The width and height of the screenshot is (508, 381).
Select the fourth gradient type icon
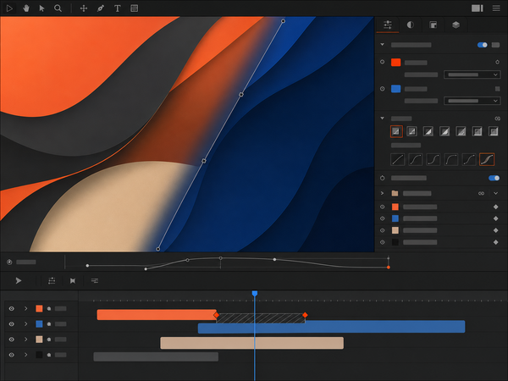click(444, 131)
